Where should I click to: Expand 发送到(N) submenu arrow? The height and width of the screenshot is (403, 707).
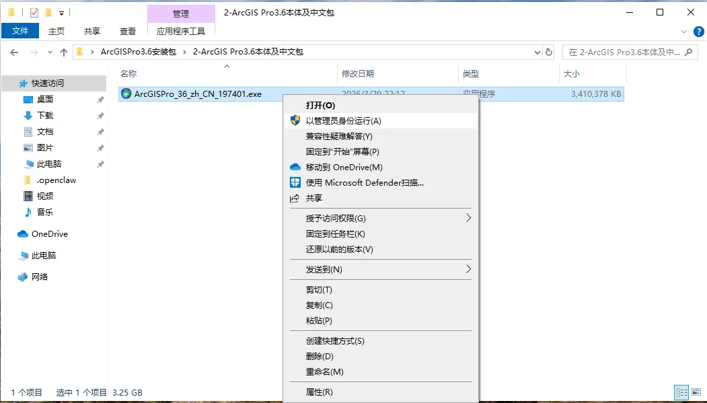pyautogui.click(x=468, y=269)
